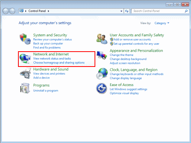Click Choose homegroup and sharing options
191x143 pixels.
59,63
